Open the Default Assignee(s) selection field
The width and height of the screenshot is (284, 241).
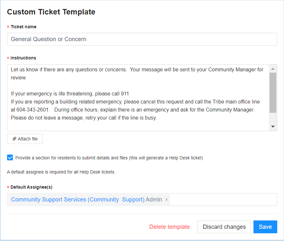pyautogui.click(x=223, y=200)
